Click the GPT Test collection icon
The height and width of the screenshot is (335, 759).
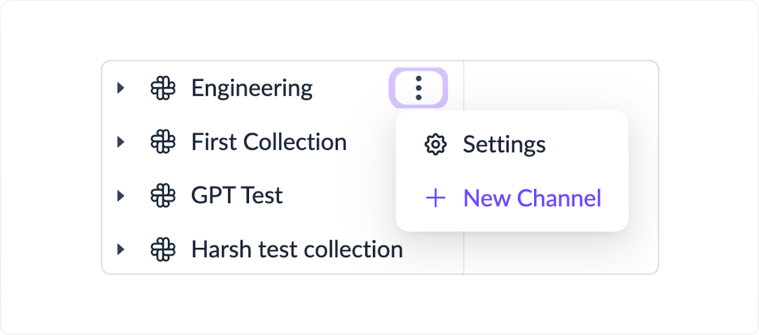(x=163, y=195)
